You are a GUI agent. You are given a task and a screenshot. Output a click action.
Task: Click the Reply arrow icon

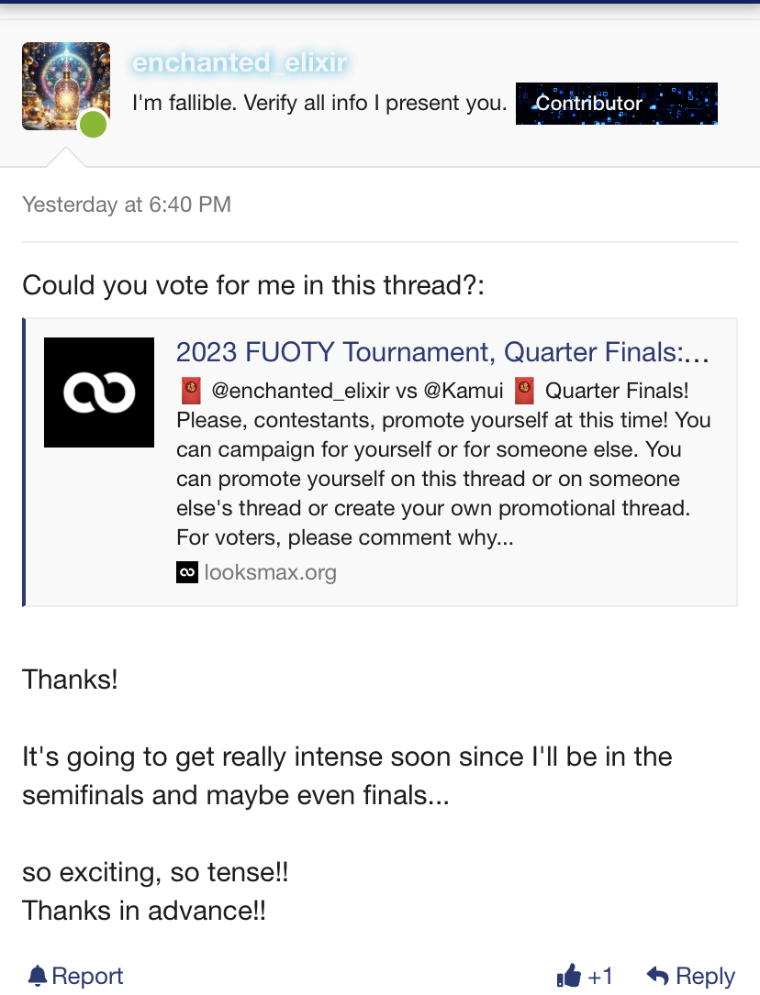657,976
